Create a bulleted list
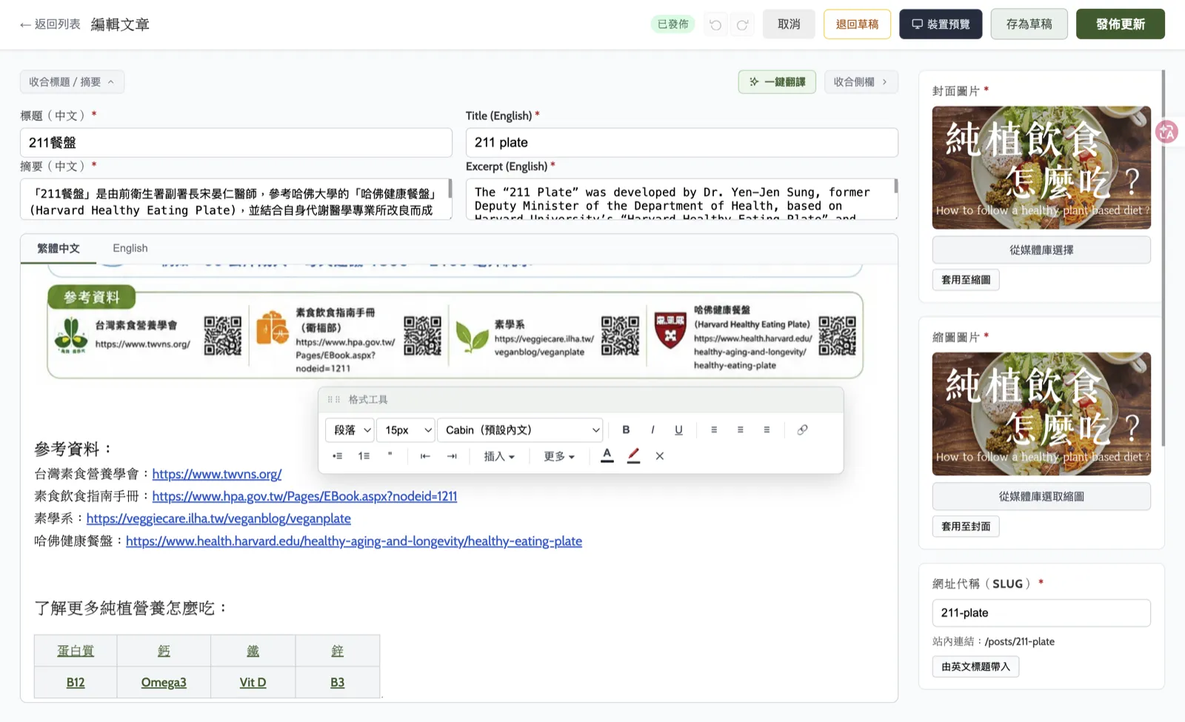 coord(338,456)
